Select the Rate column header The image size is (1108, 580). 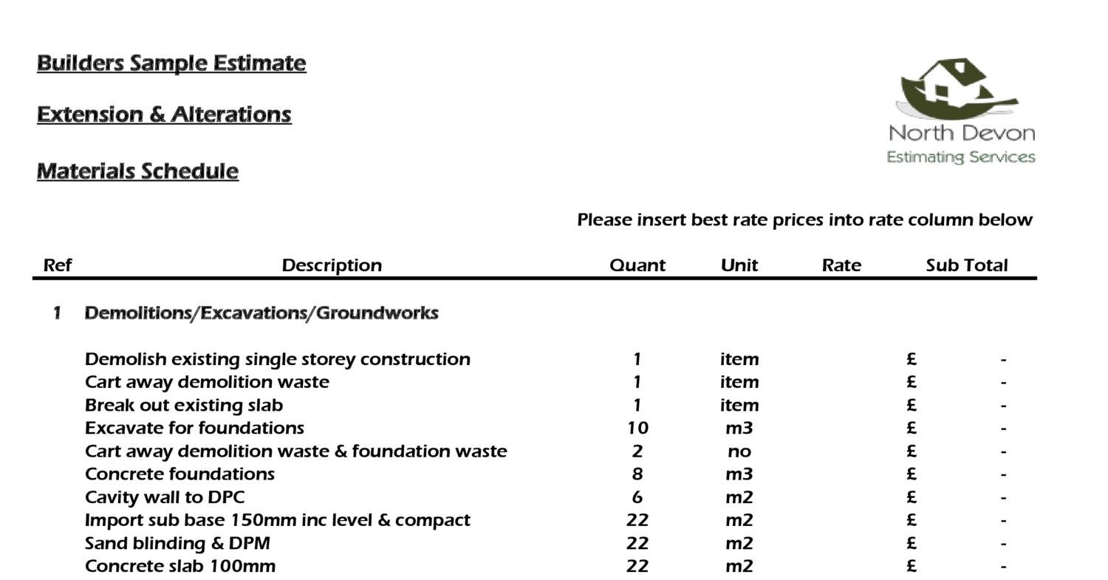point(841,265)
